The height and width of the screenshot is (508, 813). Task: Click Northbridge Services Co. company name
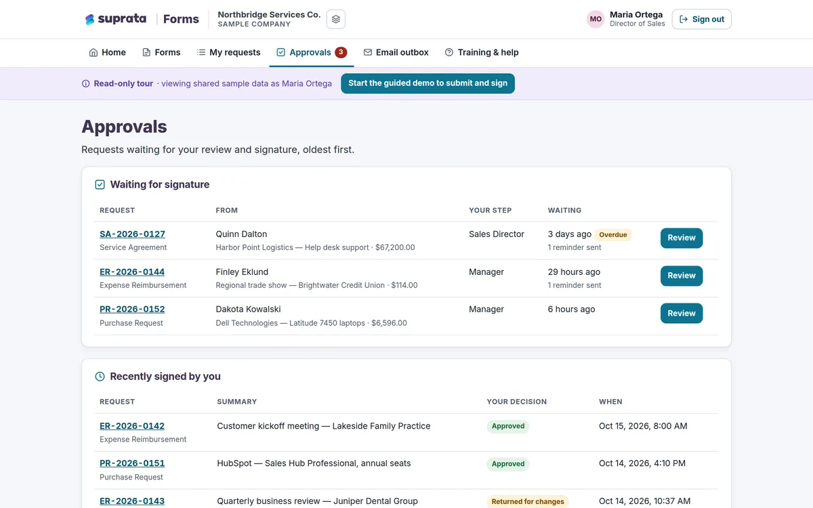click(269, 14)
